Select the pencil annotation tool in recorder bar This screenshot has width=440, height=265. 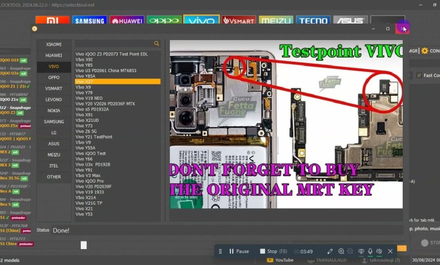click(330, 251)
